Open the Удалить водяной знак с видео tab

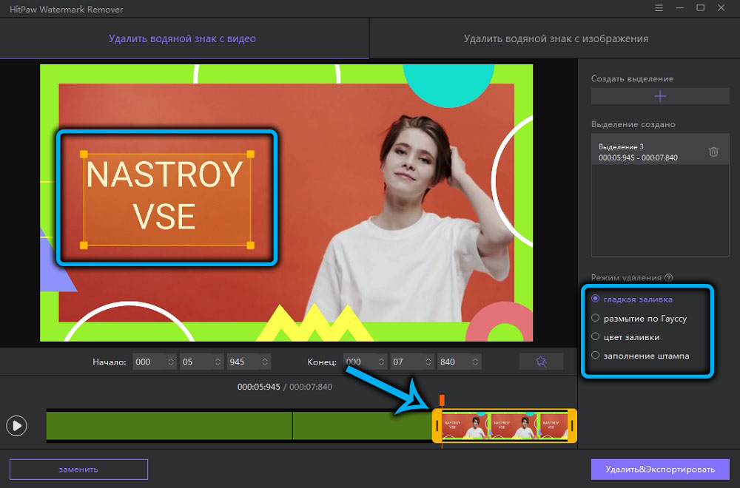(x=184, y=38)
